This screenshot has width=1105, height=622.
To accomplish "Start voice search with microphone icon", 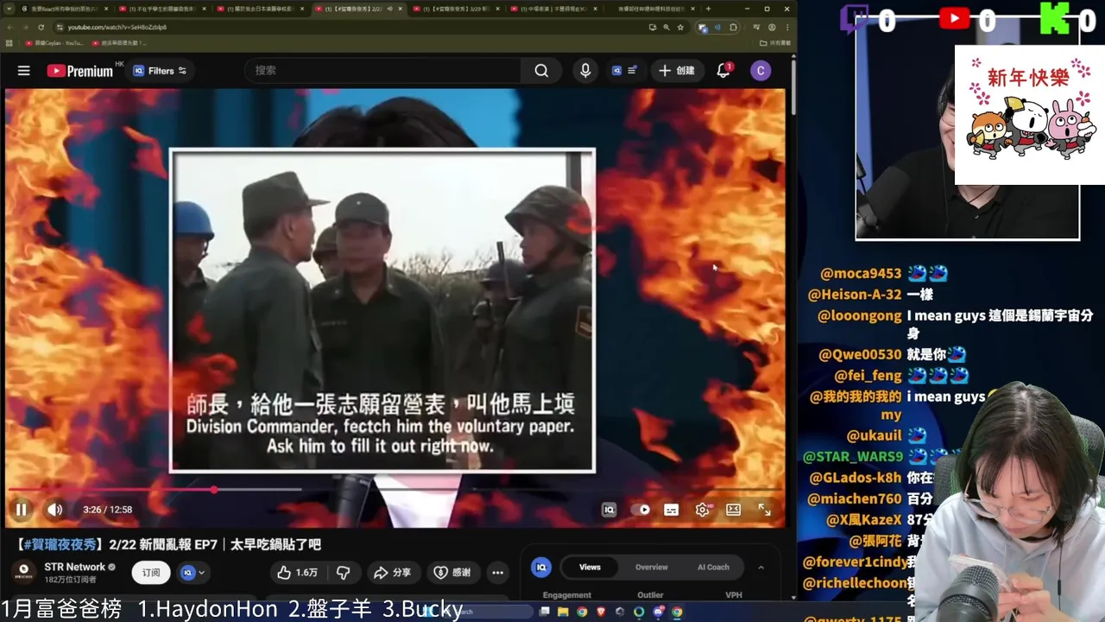I will coord(585,71).
